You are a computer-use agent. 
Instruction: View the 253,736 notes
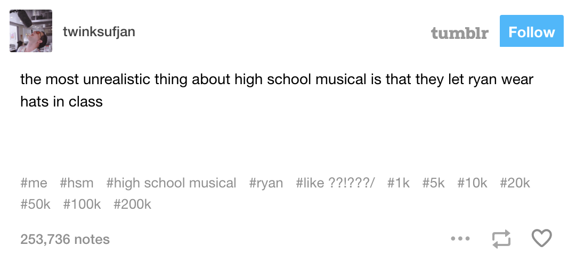[x=65, y=239]
